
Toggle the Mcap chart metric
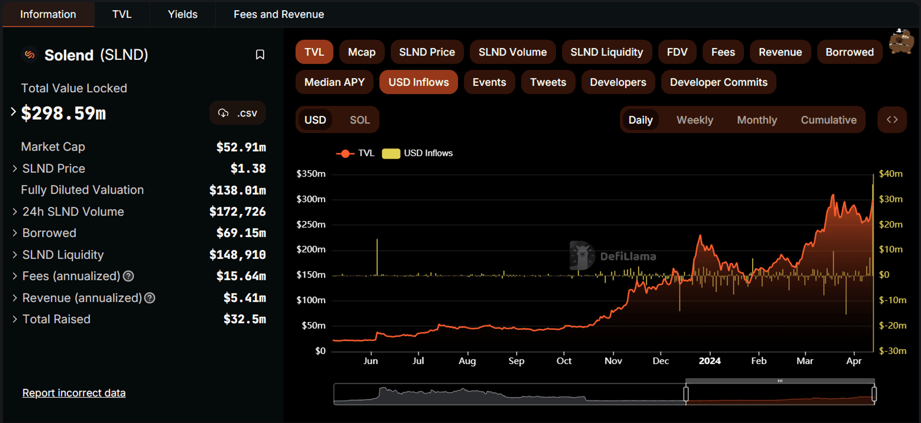(x=362, y=52)
